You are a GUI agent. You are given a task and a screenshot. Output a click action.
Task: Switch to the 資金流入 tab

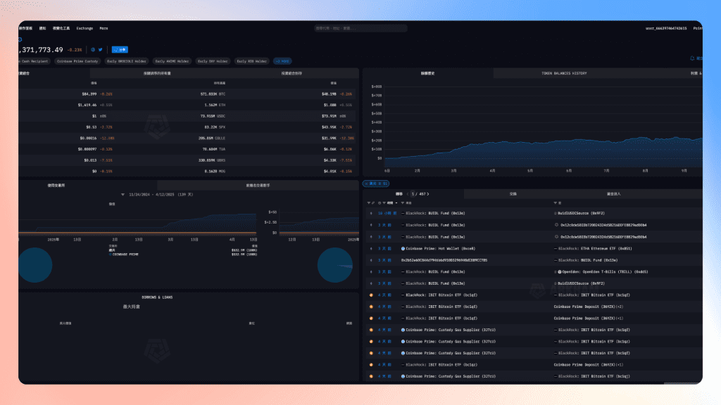(613, 194)
